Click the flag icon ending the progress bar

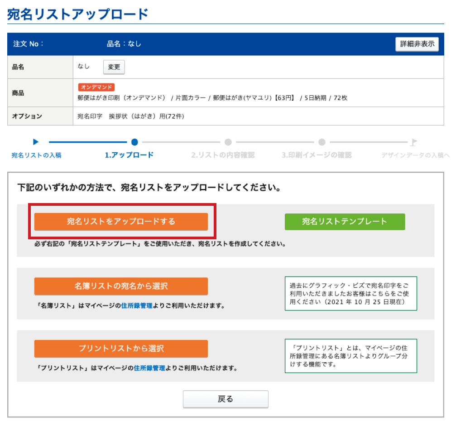tap(413, 142)
